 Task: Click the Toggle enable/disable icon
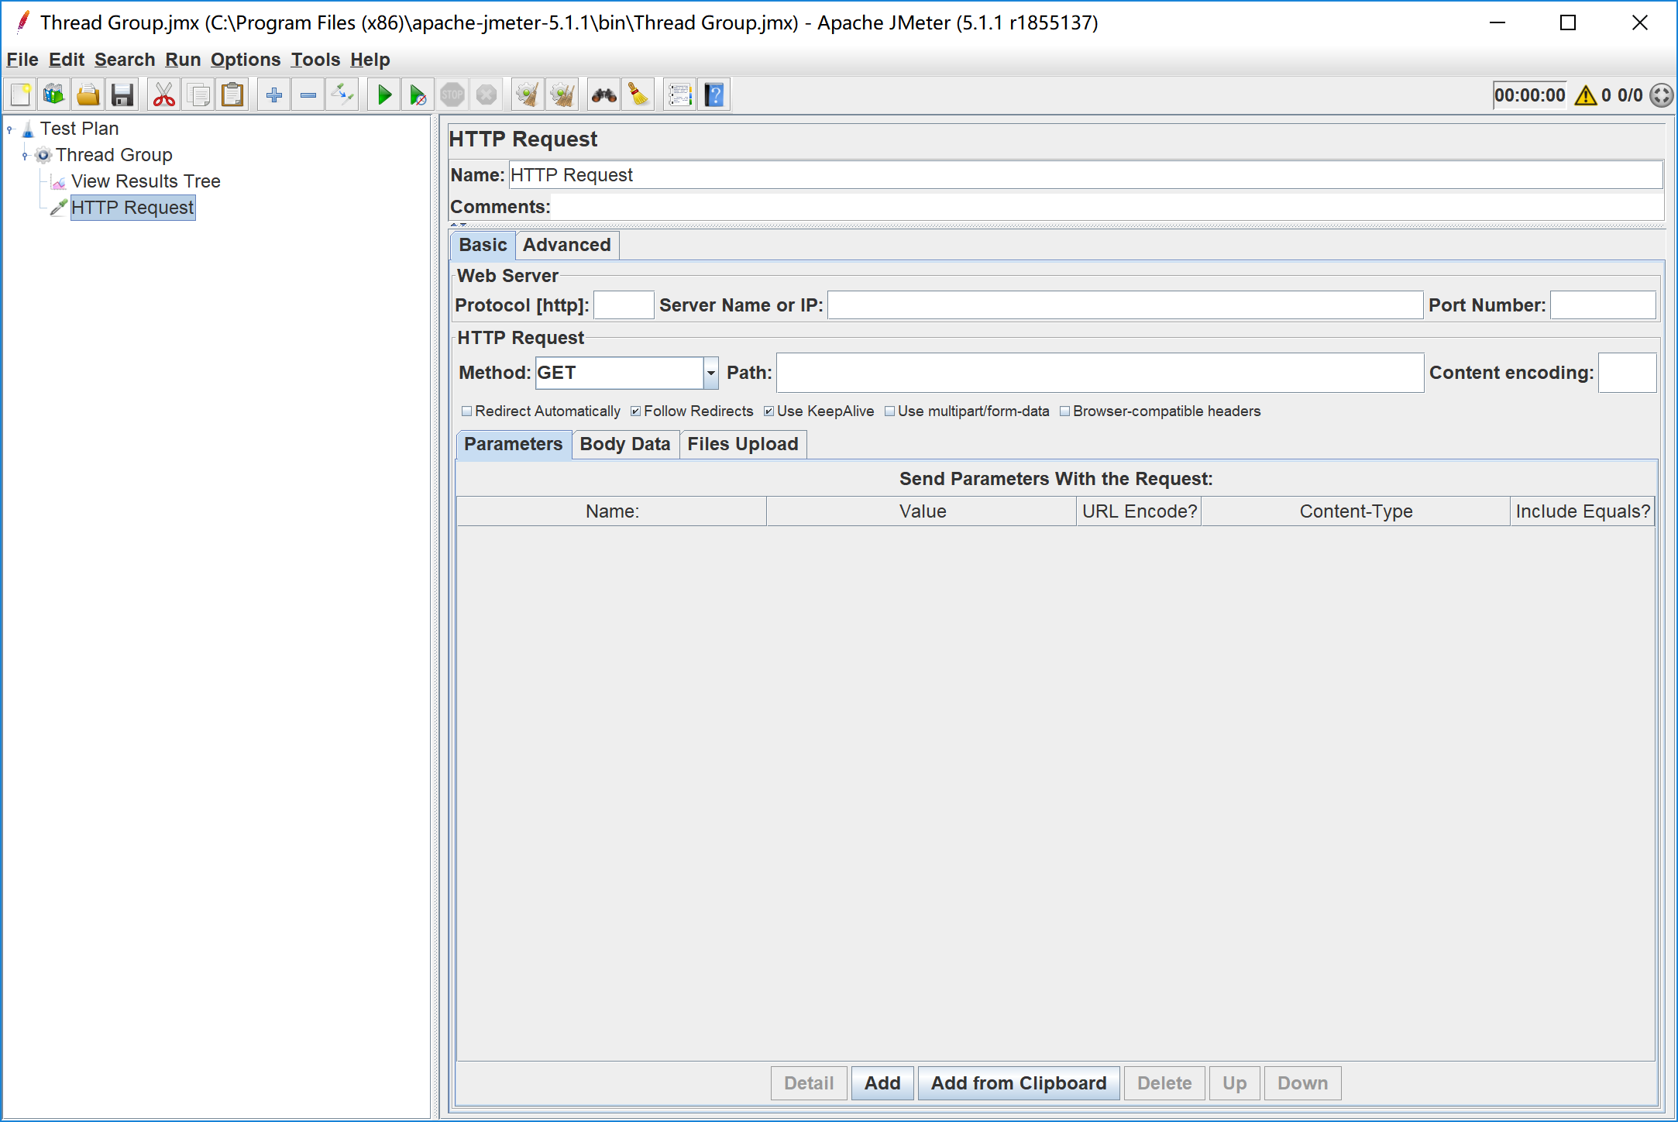342,95
